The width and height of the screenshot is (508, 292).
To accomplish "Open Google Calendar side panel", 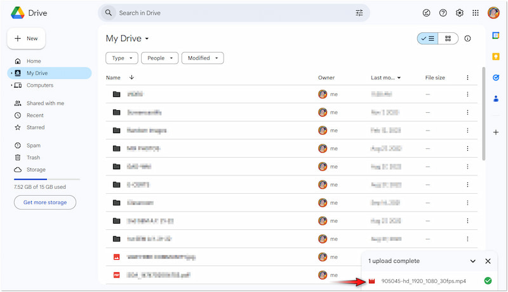I will coord(496,35).
